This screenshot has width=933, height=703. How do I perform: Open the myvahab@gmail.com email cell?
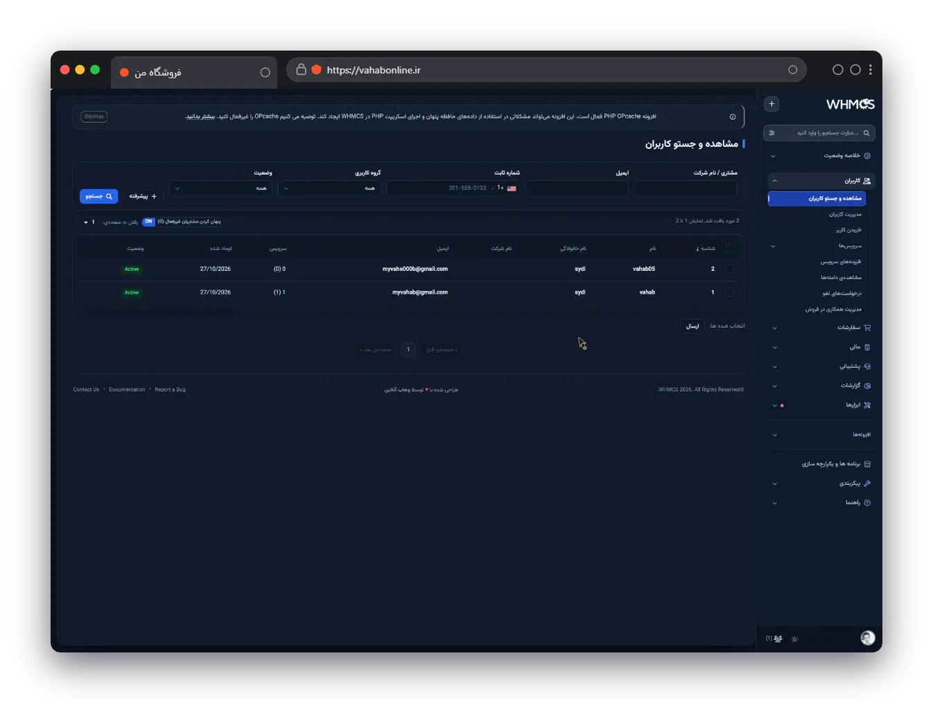point(420,292)
